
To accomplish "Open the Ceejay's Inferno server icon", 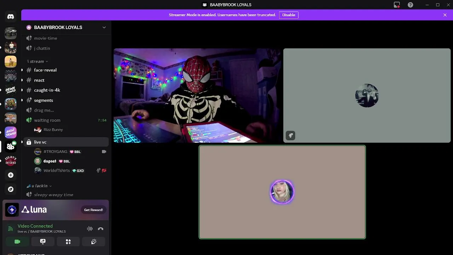I will [11, 161].
